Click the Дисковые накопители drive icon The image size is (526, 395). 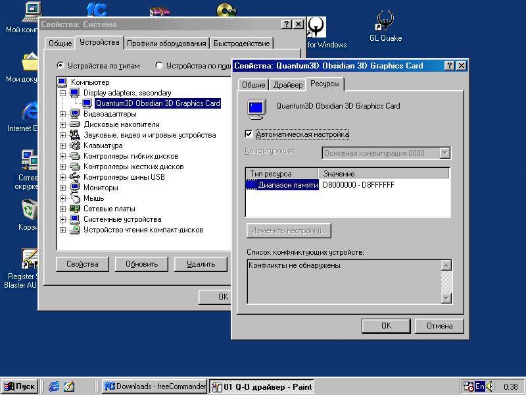75,124
